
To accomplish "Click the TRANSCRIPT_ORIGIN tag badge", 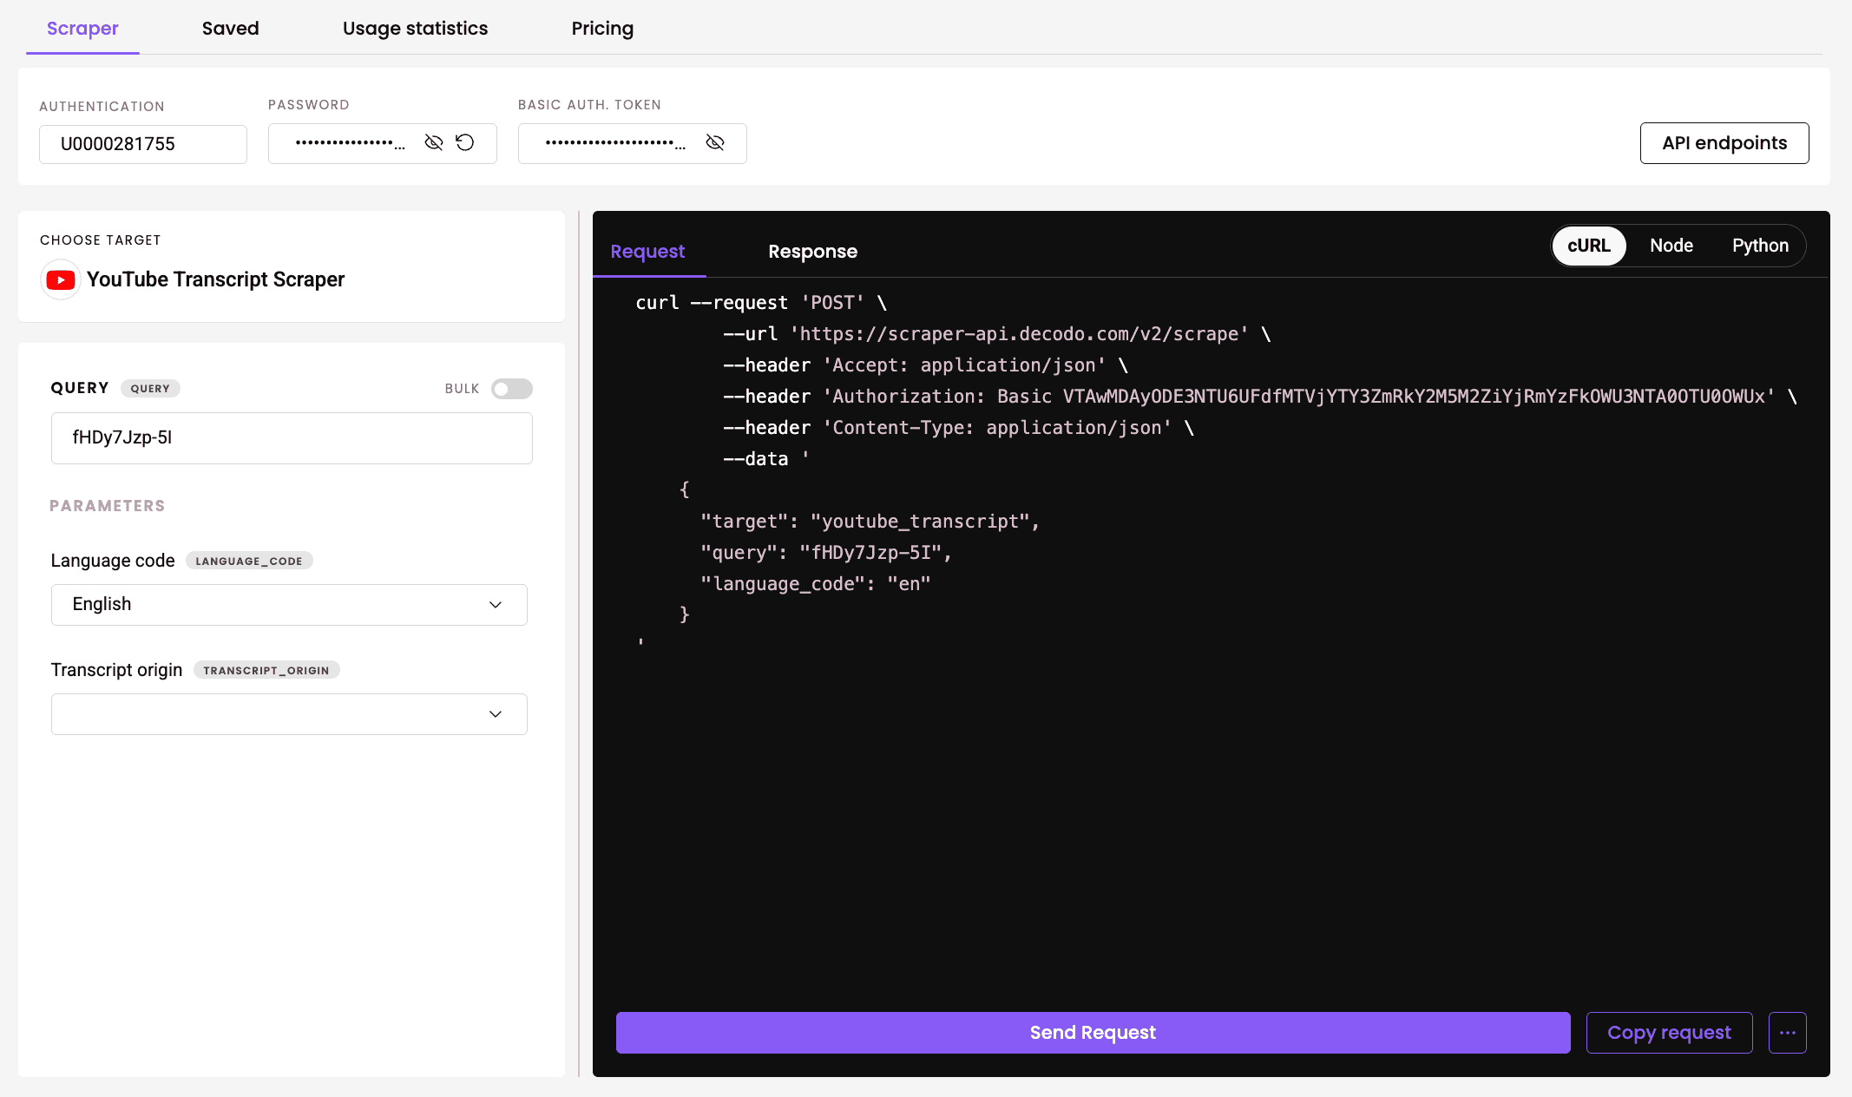I will [x=266, y=670].
